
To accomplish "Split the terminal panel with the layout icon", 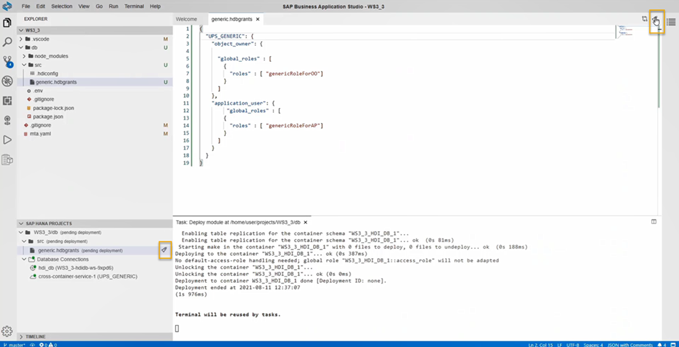I will click(x=654, y=222).
